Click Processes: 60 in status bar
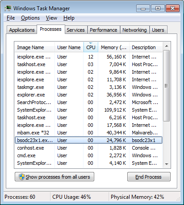The width and height of the screenshot is (184, 205). coord(20,197)
